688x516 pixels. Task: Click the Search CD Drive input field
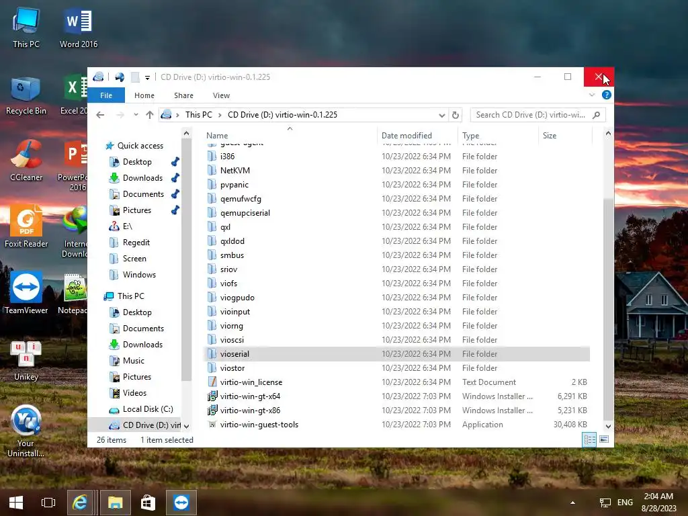click(x=531, y=115)
